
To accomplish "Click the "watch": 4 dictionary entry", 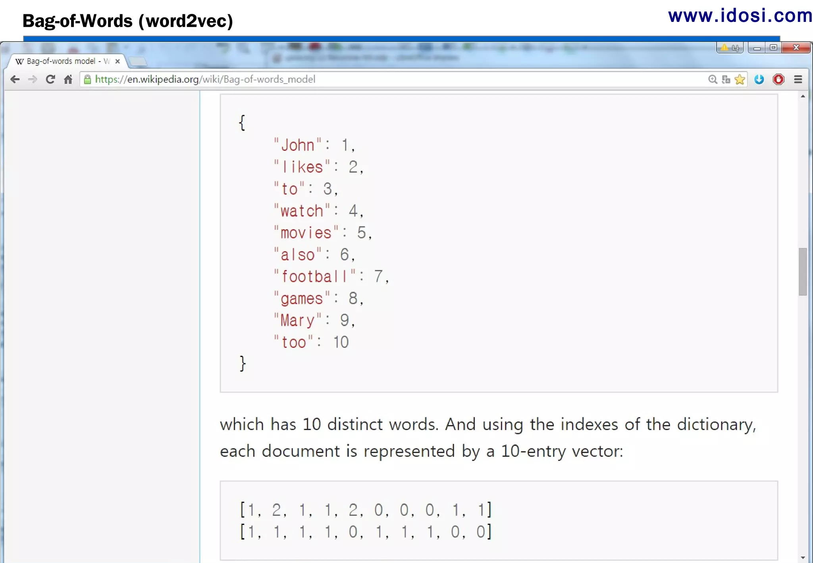I will click(x=318, y=211).
